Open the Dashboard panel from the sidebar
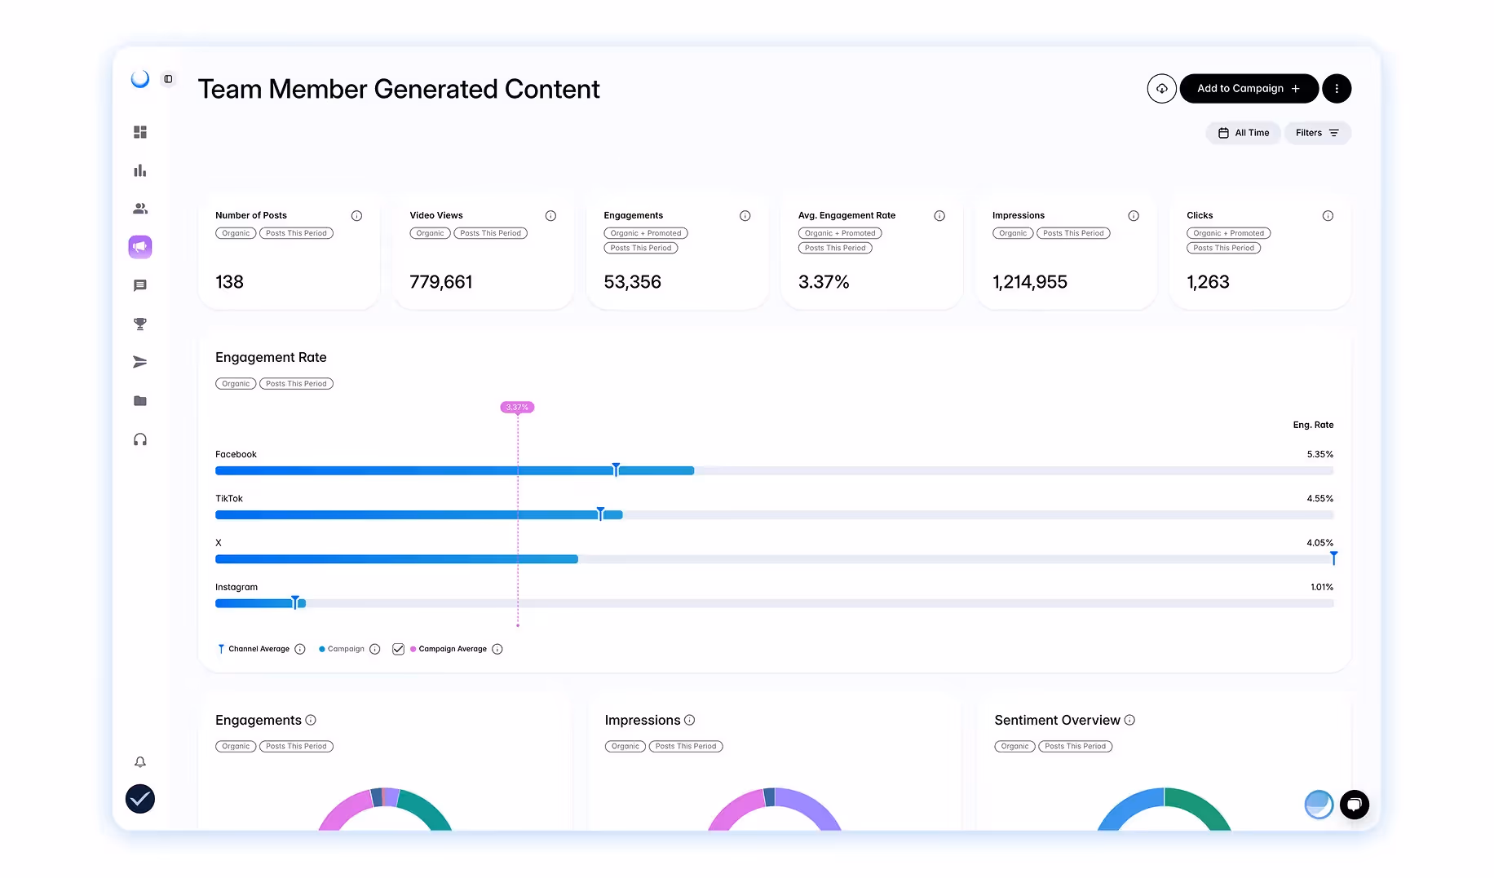The width and height of the screenshot is (1494, 878). pos(139,131)
